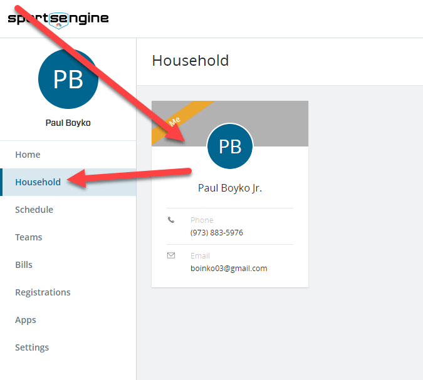
Task: Click the phone number (973) 883-5976
Action: pyautogui.click(x=217, y=233)
